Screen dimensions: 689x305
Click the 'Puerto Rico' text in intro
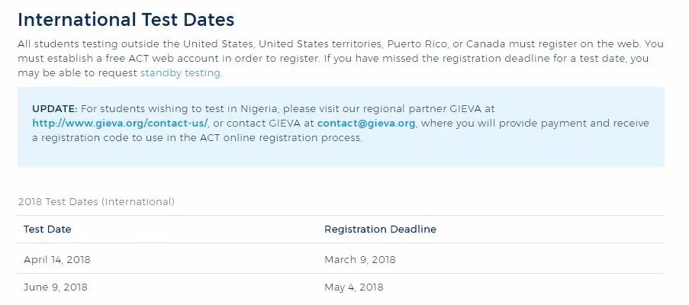pyautogui.click(x=415, y=44)
